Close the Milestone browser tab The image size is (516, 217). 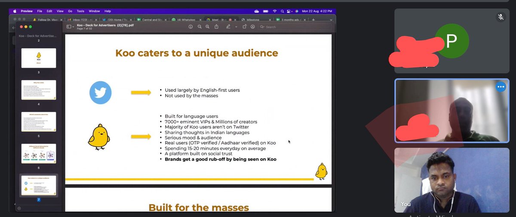270,20
